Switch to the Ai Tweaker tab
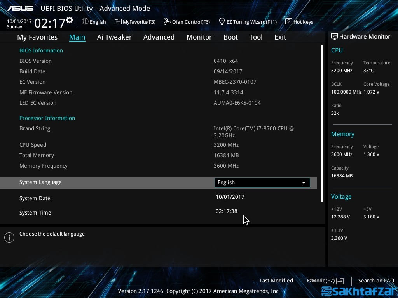 point(114,37)
